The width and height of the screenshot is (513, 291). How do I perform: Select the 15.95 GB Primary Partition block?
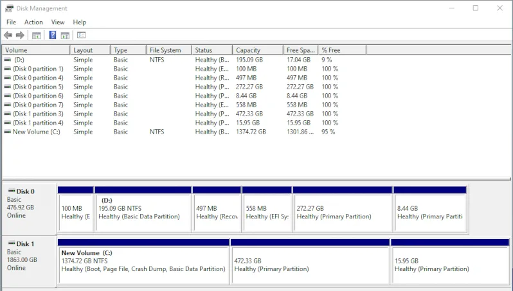450,261
